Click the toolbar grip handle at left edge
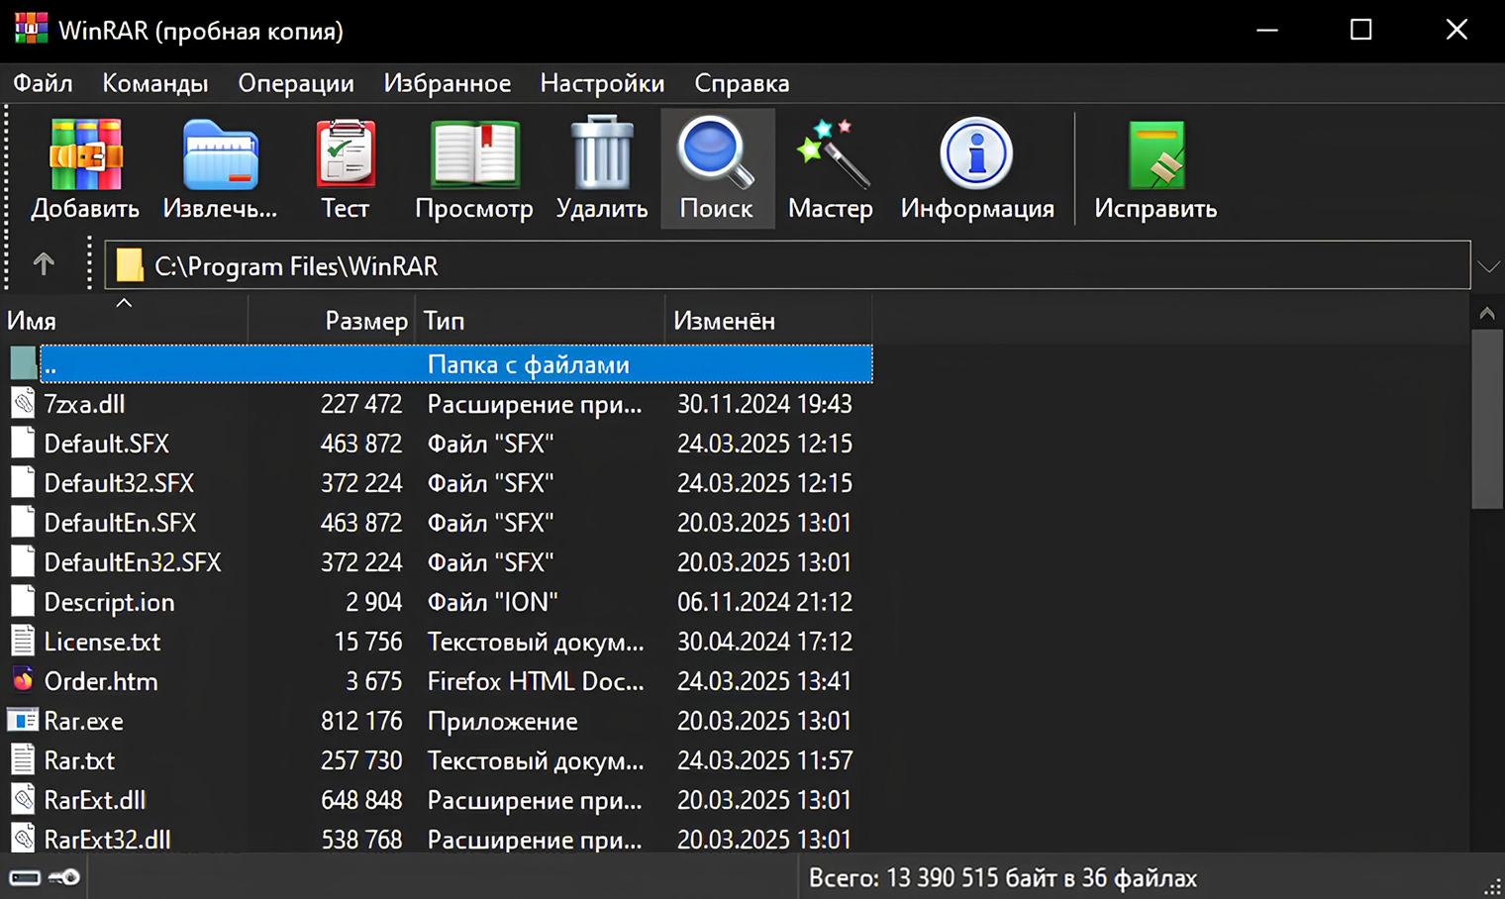This screenshot has height=899, width=1505. tap(7, 198)
